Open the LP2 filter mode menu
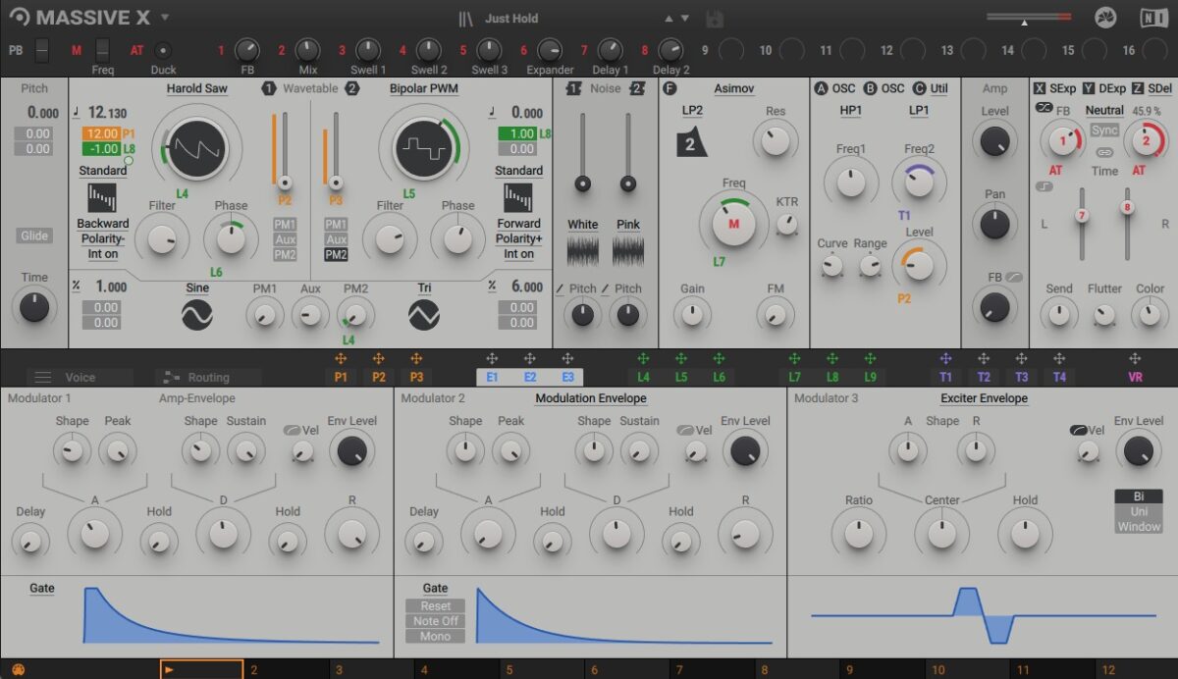Viewport: 1178px width, 679px height. pos(692,111)
